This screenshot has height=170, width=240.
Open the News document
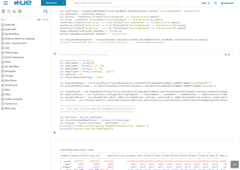coord(8,62)
